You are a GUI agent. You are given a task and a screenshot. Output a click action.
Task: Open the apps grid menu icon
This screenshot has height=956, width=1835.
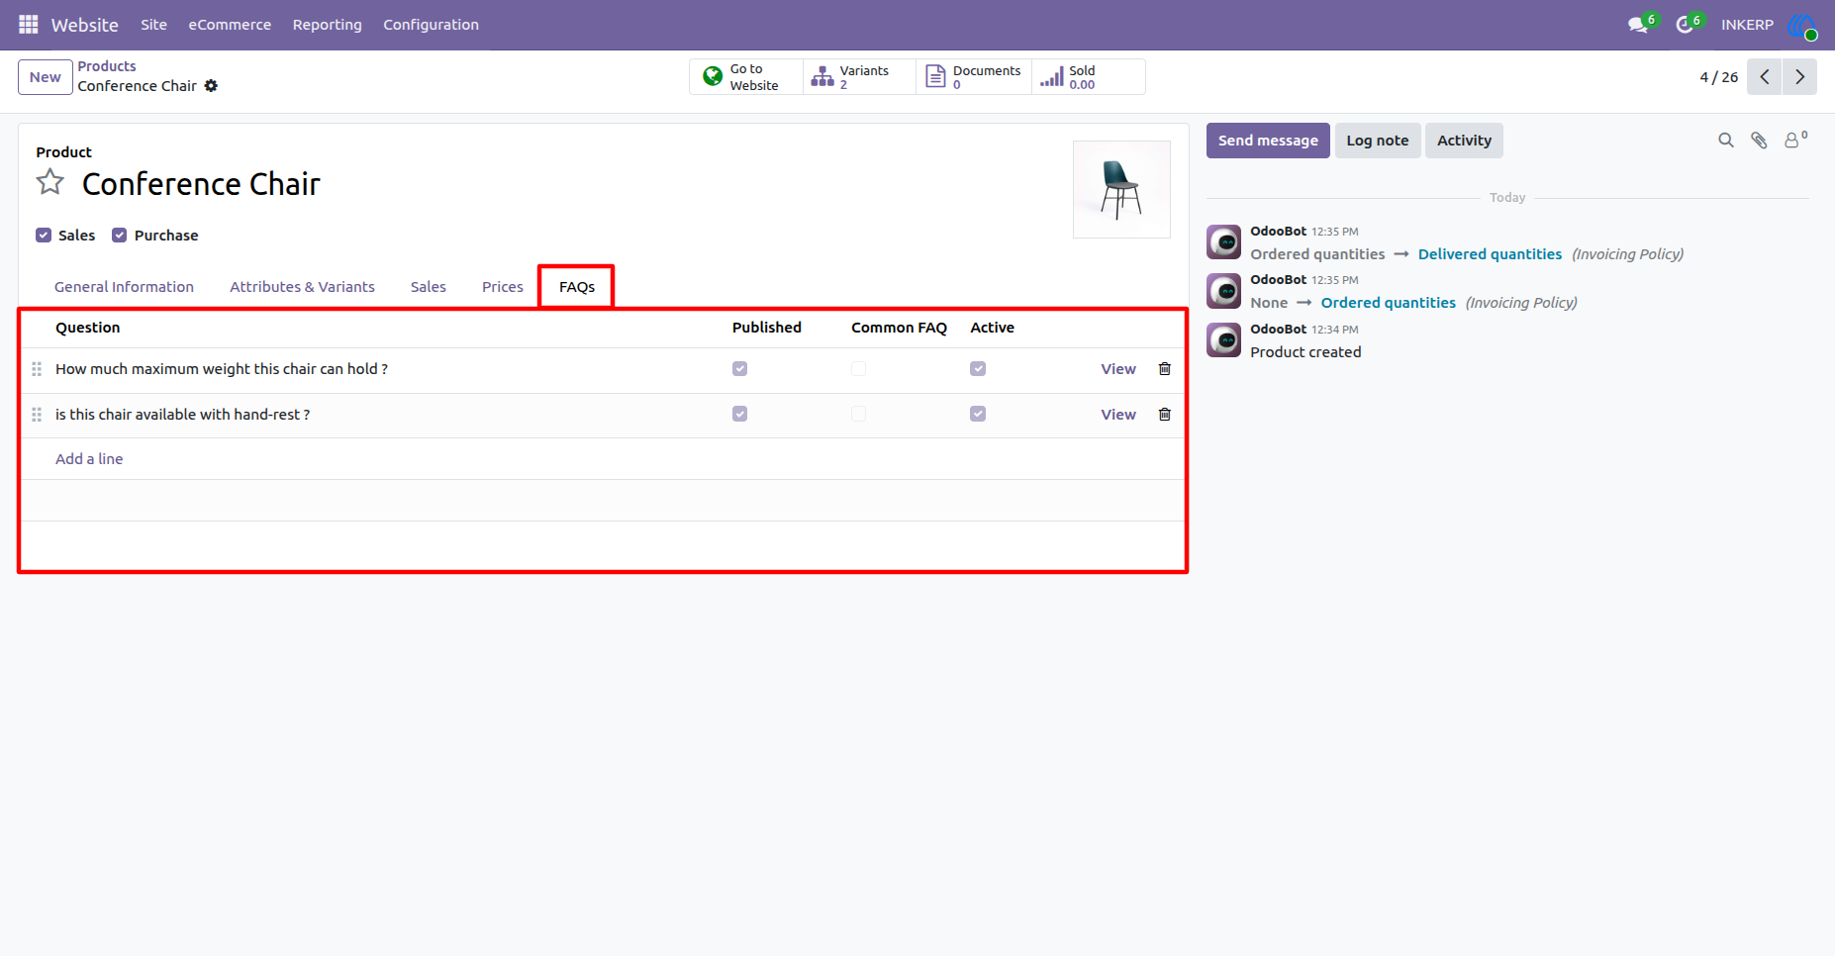point(28,25)
